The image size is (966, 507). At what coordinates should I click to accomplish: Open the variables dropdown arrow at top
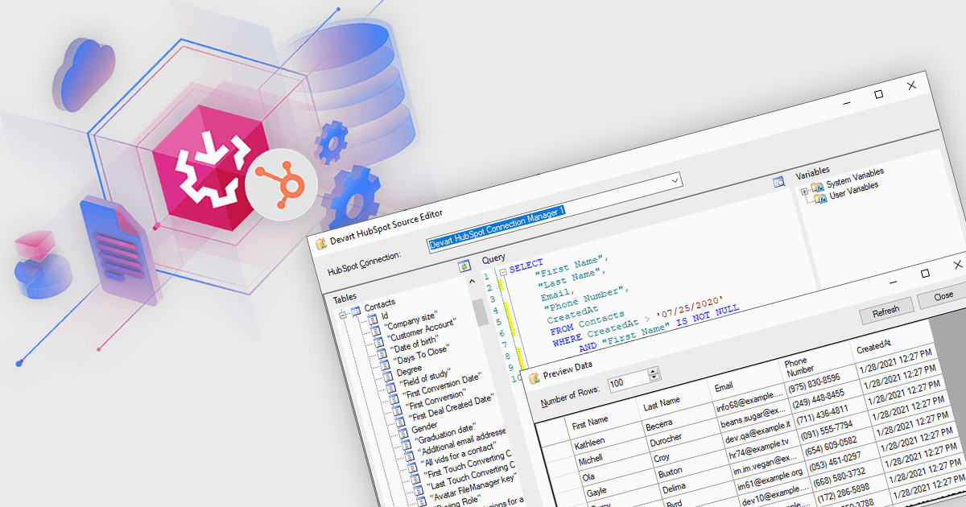[675, 182]
